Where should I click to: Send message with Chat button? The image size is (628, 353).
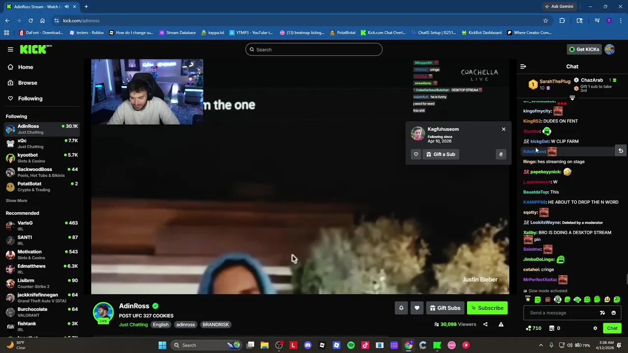click(612, 328)
